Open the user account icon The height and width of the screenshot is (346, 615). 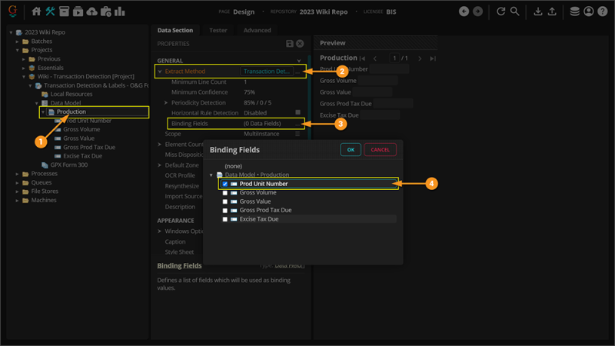[588, 12]
